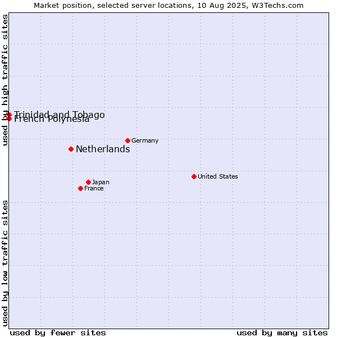
Task: Click the 'used by fewer sites' axis label
Action: click(x=58, y=333)
